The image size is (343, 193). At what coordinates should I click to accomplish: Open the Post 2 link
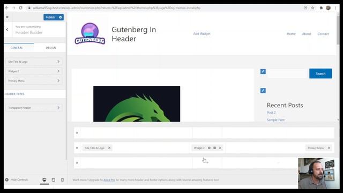(271, 113)
